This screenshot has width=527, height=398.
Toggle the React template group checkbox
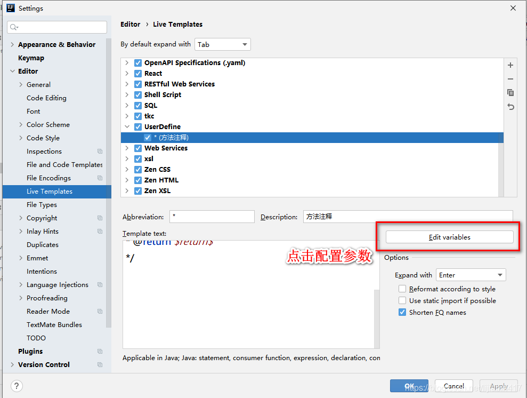tap(138, 73)
